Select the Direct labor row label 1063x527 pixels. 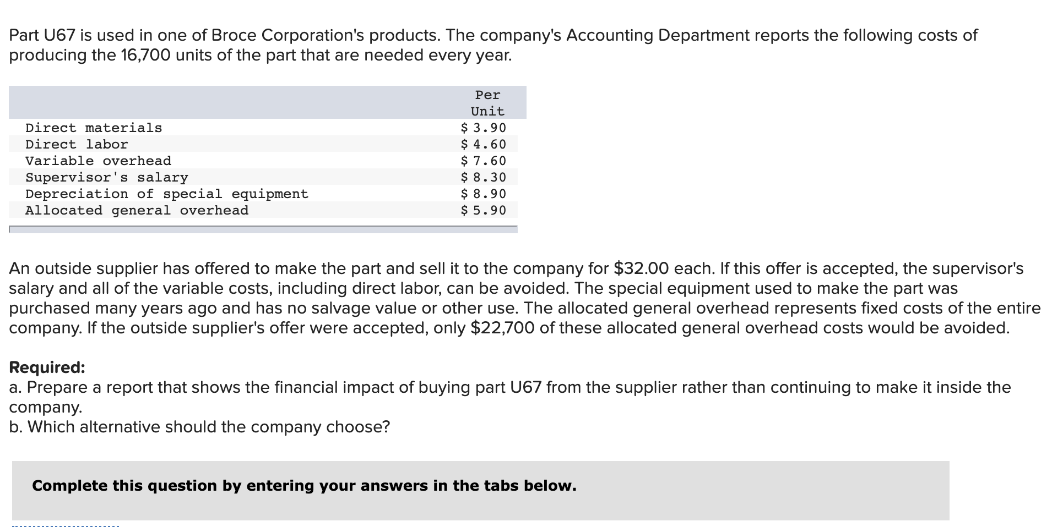pos(77,144)
